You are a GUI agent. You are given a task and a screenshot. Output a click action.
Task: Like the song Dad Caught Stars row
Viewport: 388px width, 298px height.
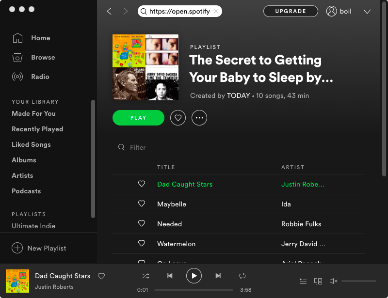pyautogui.click(x=142, y=184)
